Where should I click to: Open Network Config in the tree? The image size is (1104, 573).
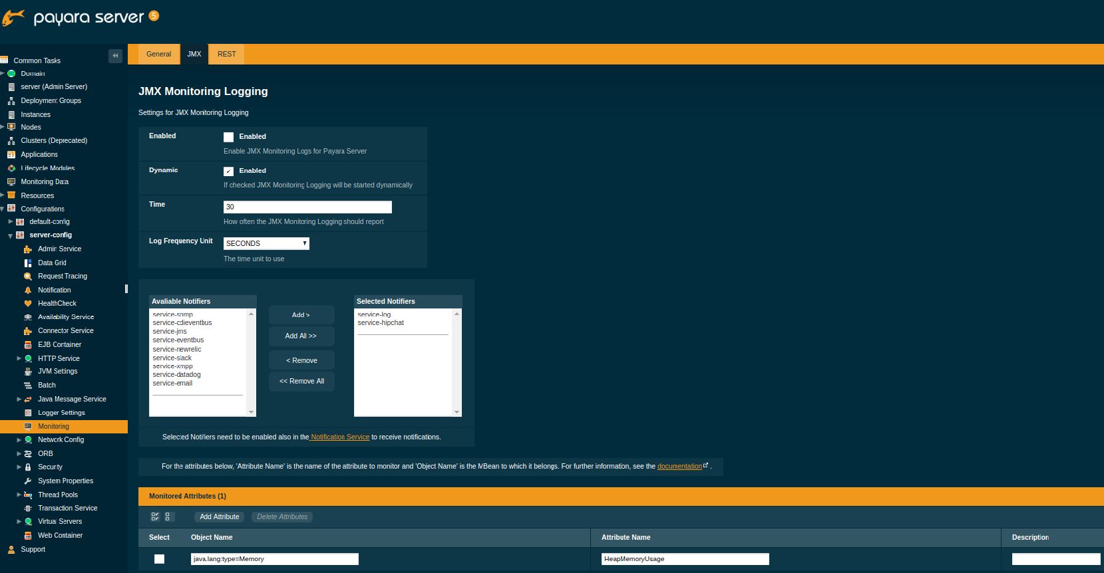pos(61,440)
